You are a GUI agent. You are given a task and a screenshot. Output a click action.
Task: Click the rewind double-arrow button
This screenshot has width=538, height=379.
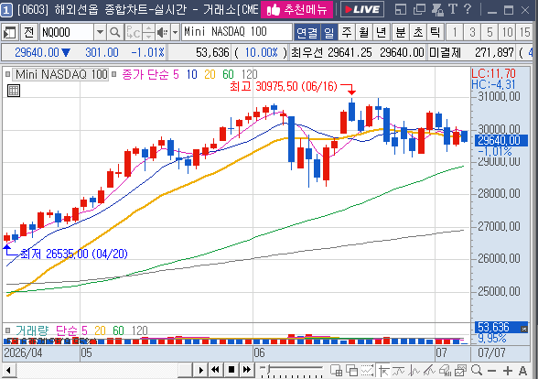tap(216, 370)
